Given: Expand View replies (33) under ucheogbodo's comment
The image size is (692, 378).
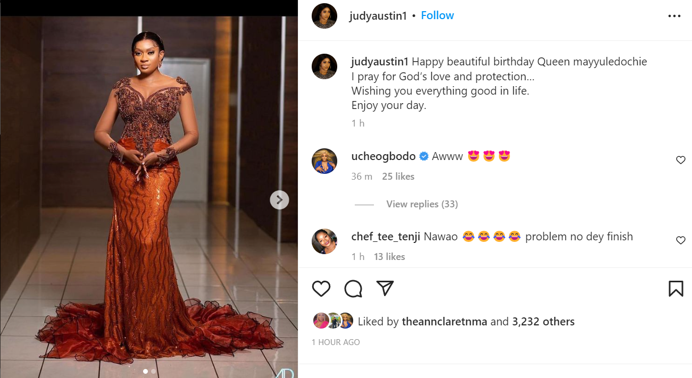Looking at the screenshot, I should 421,204.
